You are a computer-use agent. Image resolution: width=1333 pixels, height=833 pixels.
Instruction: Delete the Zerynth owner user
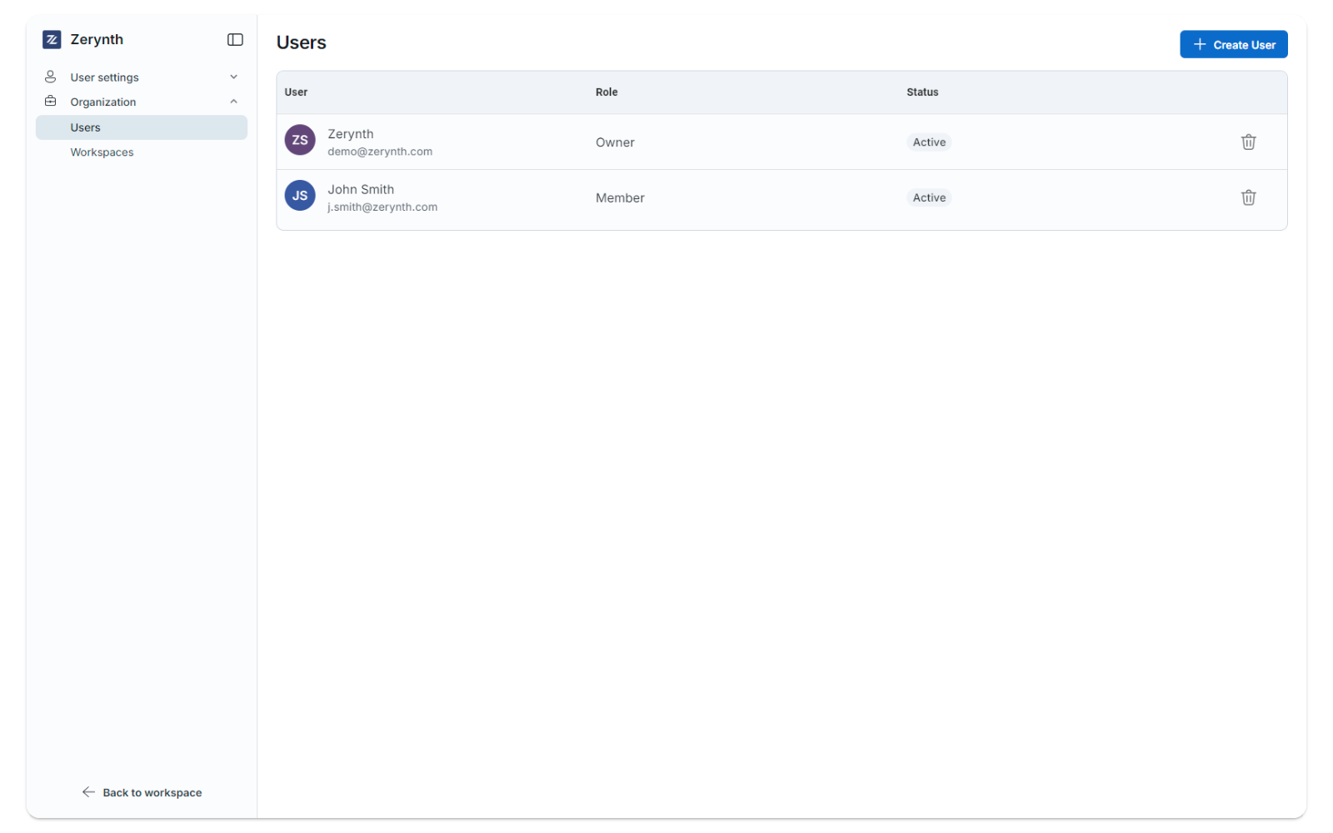click(1248, 142)
